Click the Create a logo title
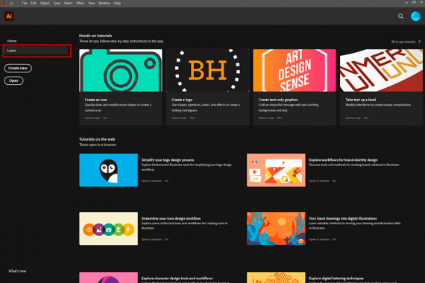The width and height of the screenshot is (425, 283). 182,100
